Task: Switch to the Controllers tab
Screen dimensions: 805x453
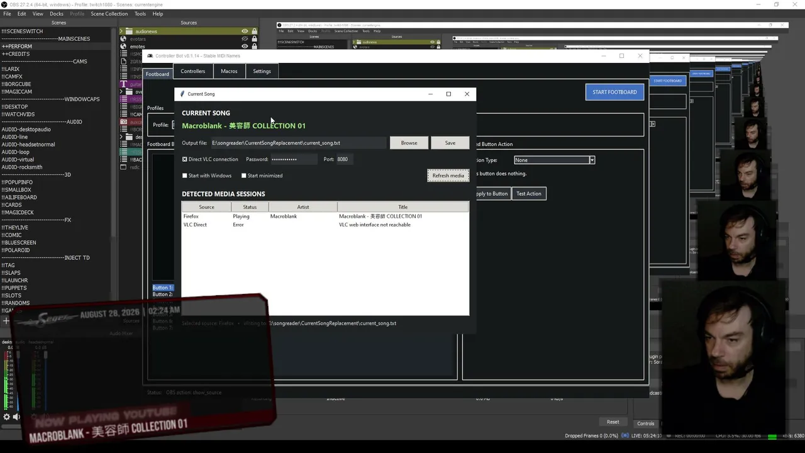Action: pos(193,71)
